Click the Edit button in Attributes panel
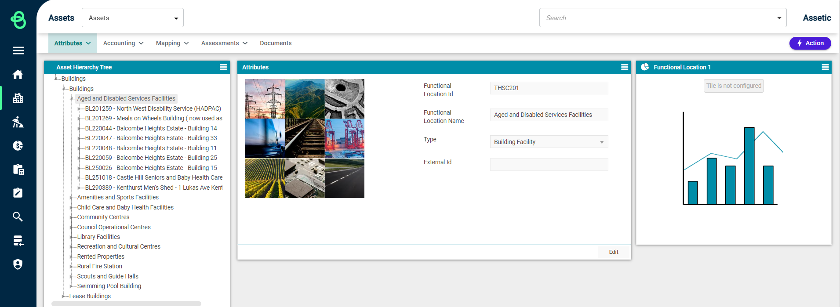 pyautogui.click(x=614, y=252)
